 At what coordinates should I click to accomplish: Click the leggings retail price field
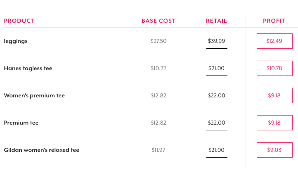tap(217, 41)
